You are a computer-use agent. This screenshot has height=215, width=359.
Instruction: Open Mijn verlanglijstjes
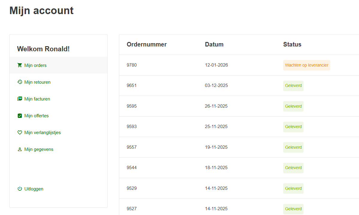pos(43,133)
